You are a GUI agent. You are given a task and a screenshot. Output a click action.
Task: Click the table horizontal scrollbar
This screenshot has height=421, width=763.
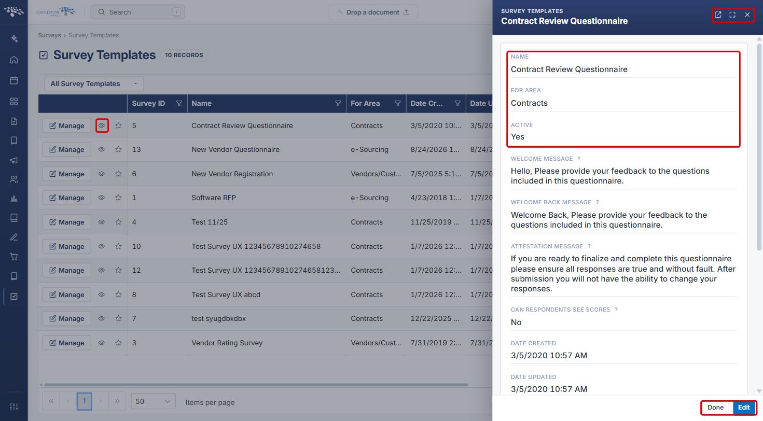pos(256,385)
